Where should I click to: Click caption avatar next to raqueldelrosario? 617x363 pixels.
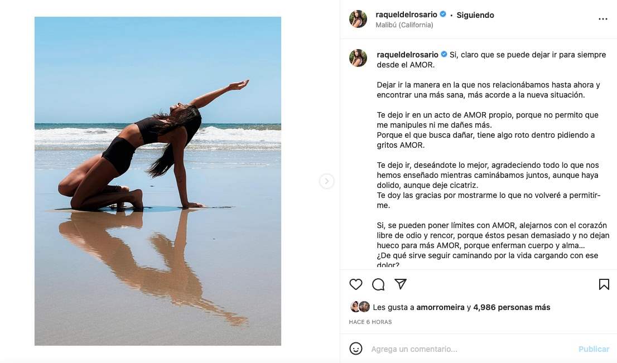click(358, 58)
